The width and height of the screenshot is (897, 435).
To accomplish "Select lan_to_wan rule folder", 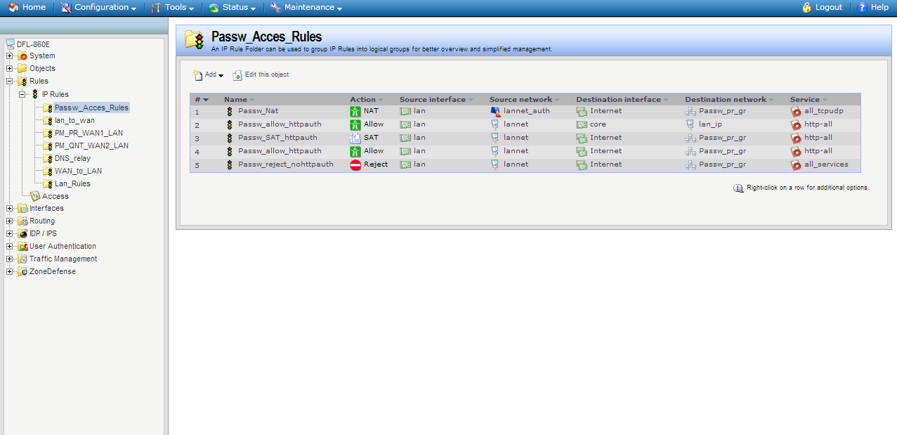I will (x=74, y=120).
